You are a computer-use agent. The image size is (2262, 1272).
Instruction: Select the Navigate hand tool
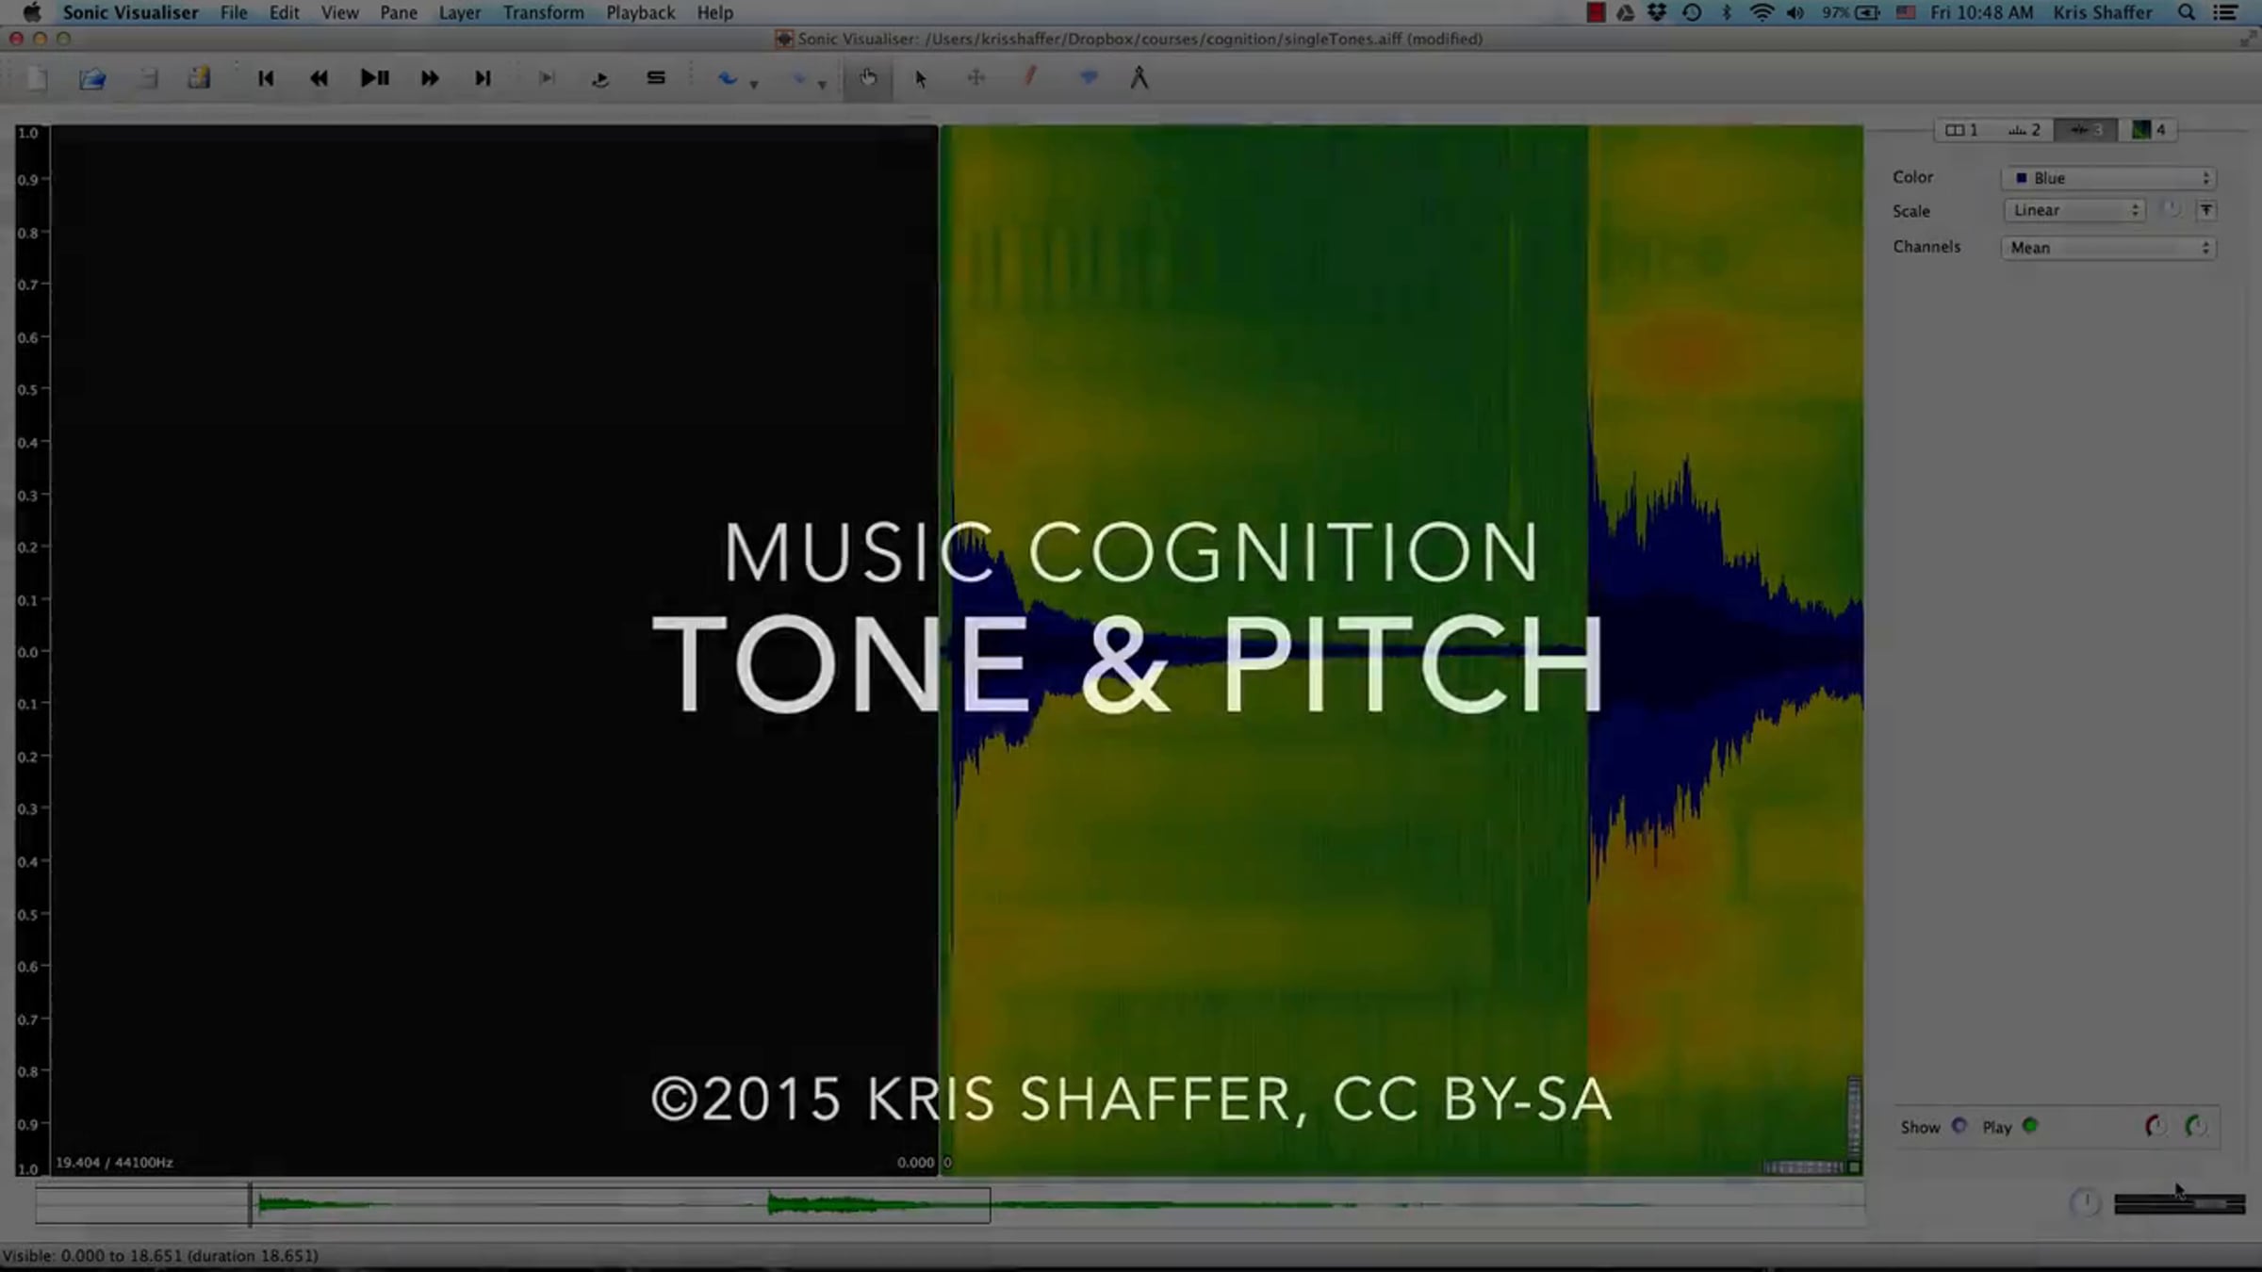pyautogui.click(x=868, y=78)
